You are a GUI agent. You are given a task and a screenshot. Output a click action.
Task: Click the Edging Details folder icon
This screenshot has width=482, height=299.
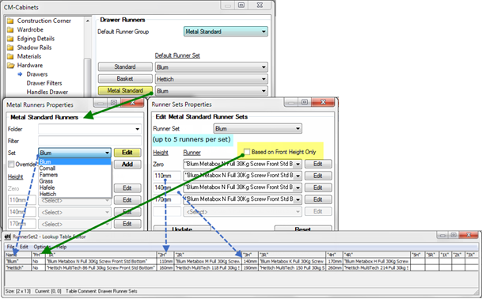pyautogui.click(x=10, y=39)
